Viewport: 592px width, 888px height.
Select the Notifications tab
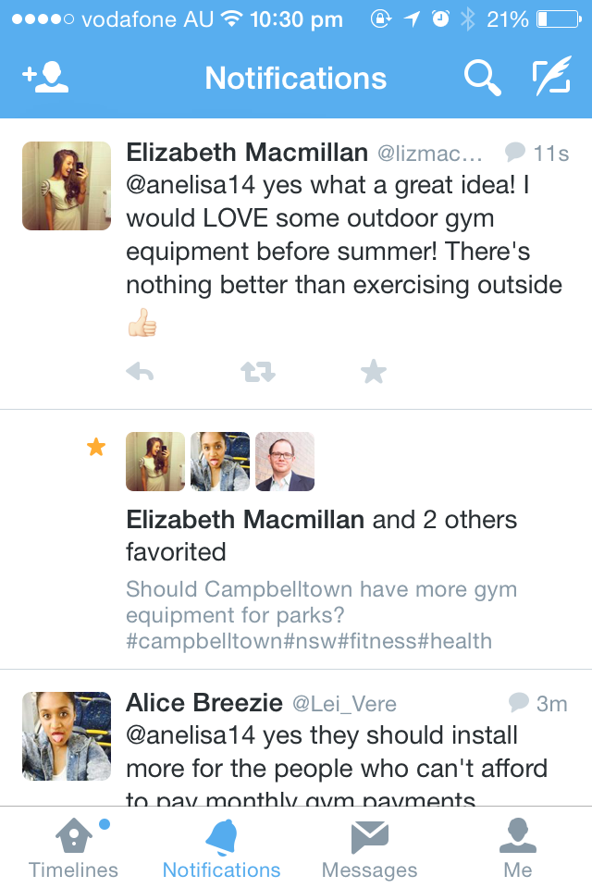[221, 849]
